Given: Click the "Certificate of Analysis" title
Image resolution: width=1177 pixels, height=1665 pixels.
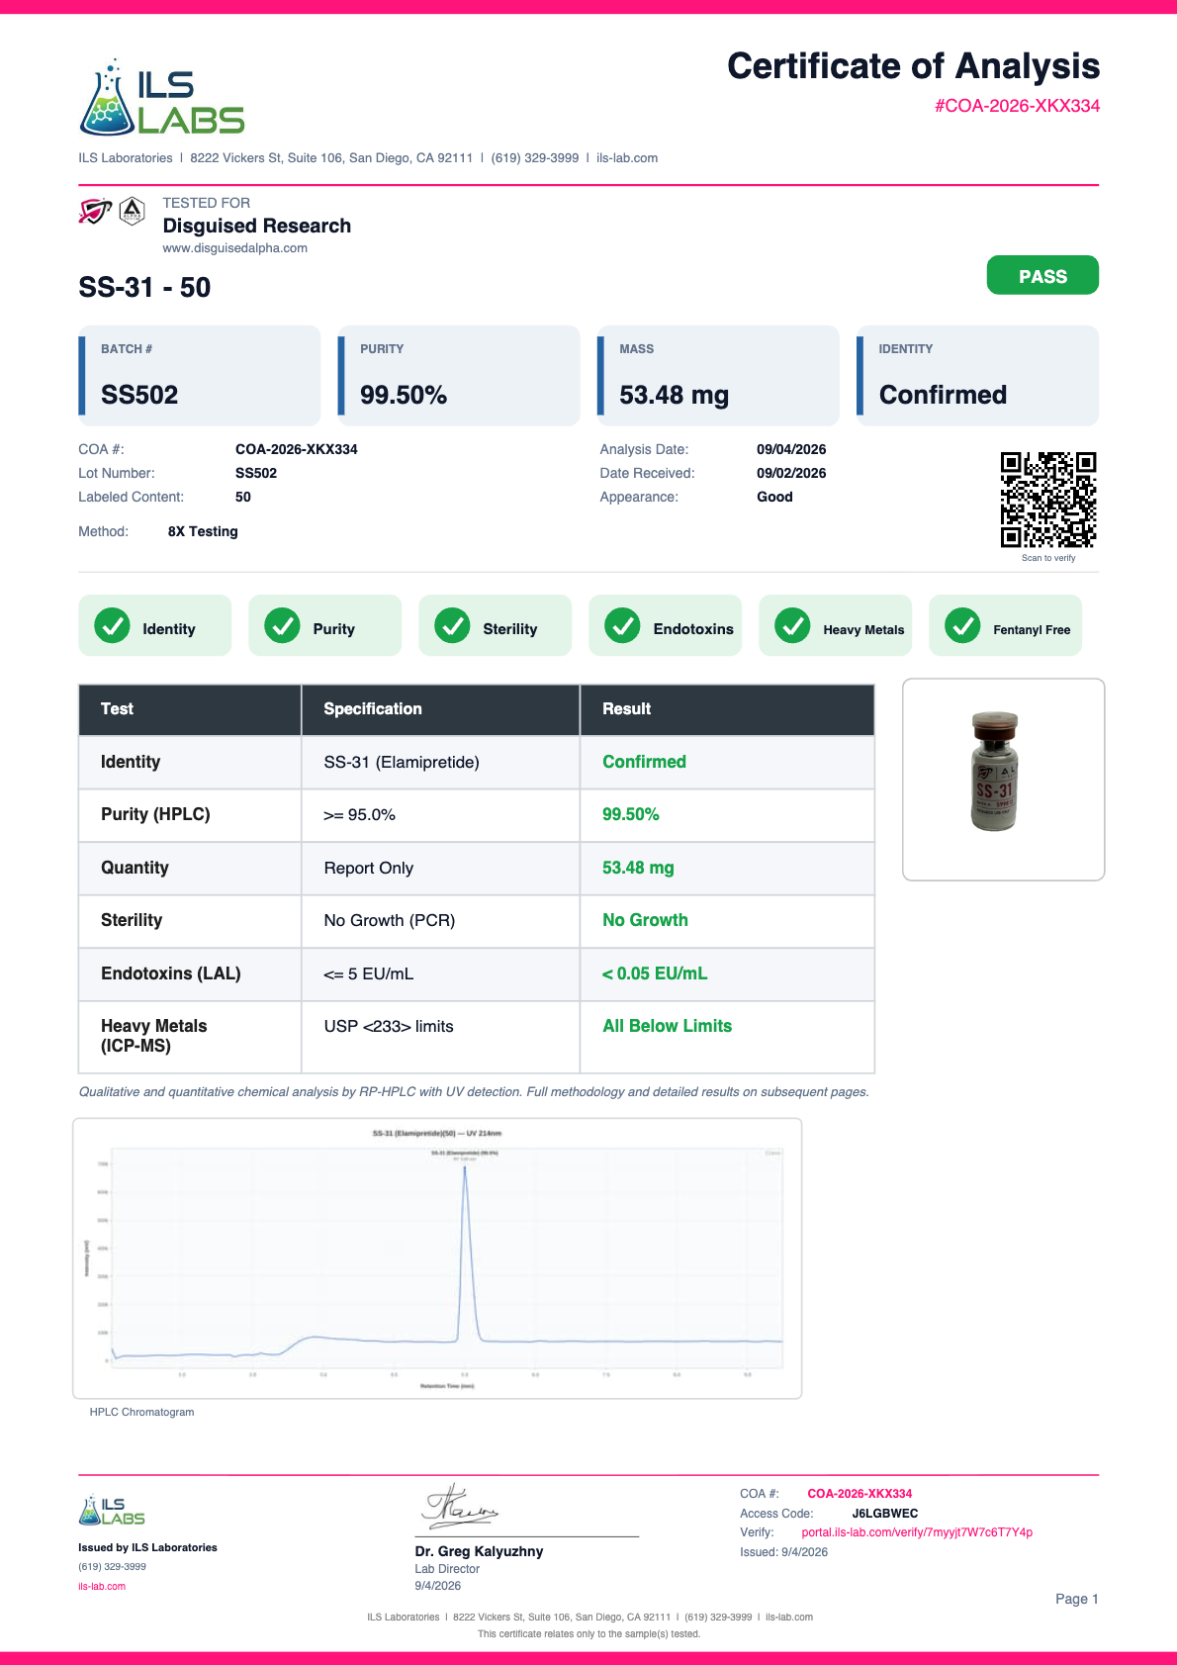Looking at the screenshot, I should click(913, 66).
